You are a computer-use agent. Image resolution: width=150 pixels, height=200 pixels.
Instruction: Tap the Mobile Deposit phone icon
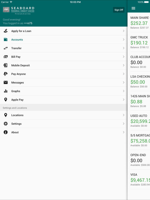pos(5,65)
